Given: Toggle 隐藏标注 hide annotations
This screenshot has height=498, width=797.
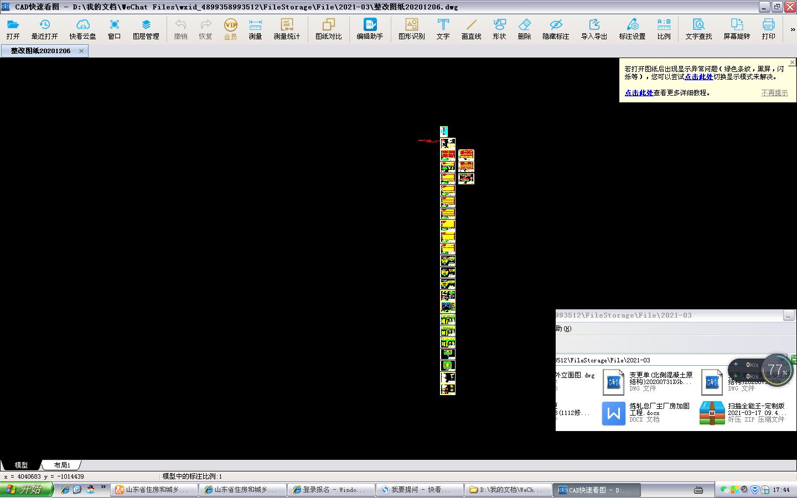Looking at the screenshot, I should click(556, 29).
